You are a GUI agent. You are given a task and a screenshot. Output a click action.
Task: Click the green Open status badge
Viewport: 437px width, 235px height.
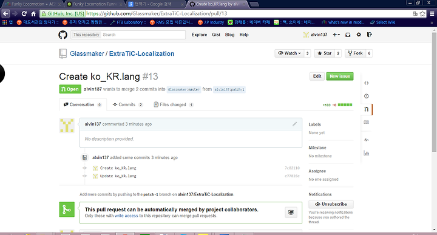(70, 89)
